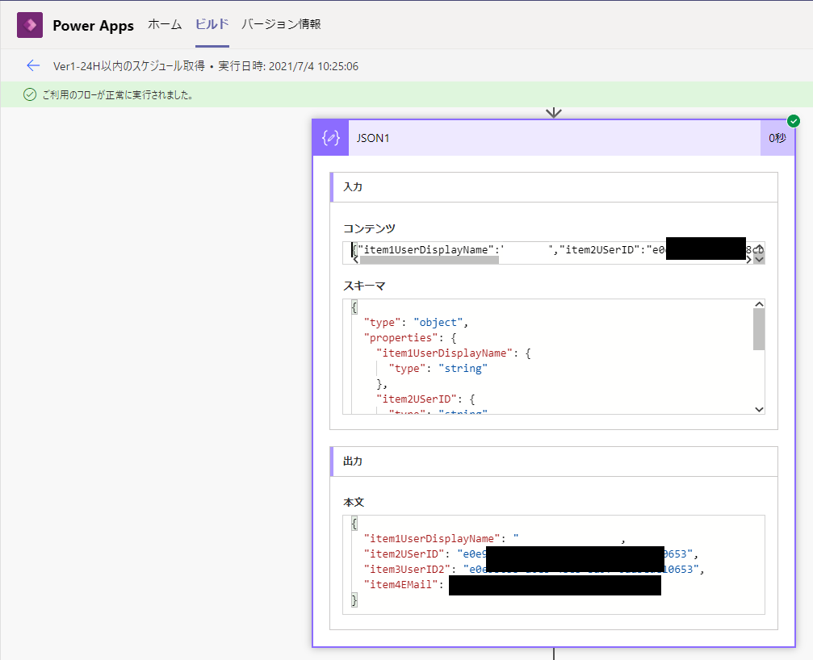The width and height of the screenshot is (813, 660).
Task: Click the "properties" line in the schema
Action: pos(410,338)
